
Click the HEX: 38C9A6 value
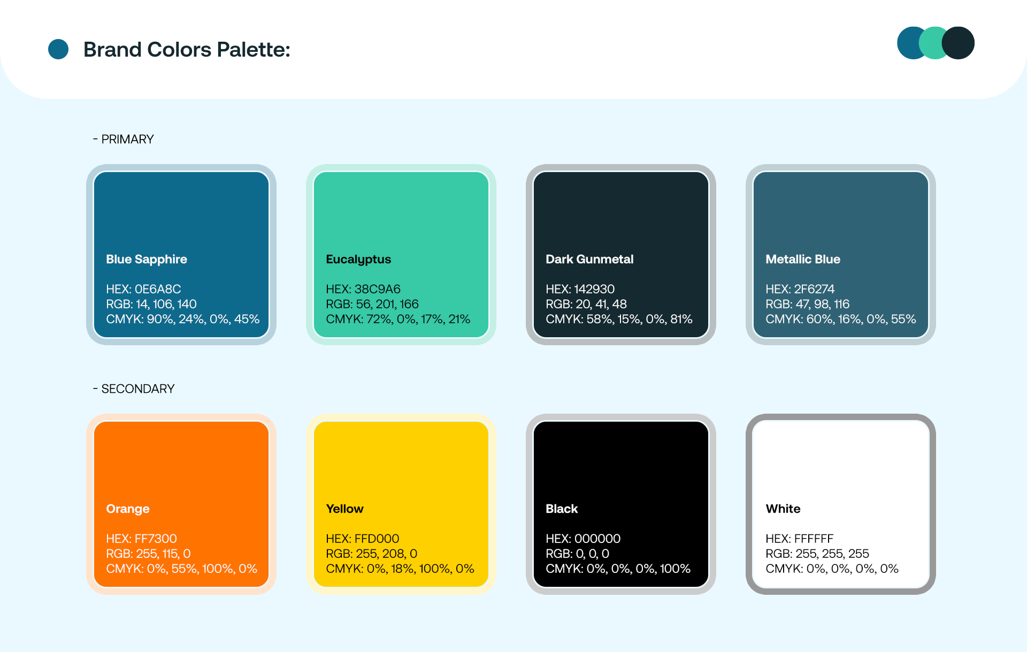[363, 289]
